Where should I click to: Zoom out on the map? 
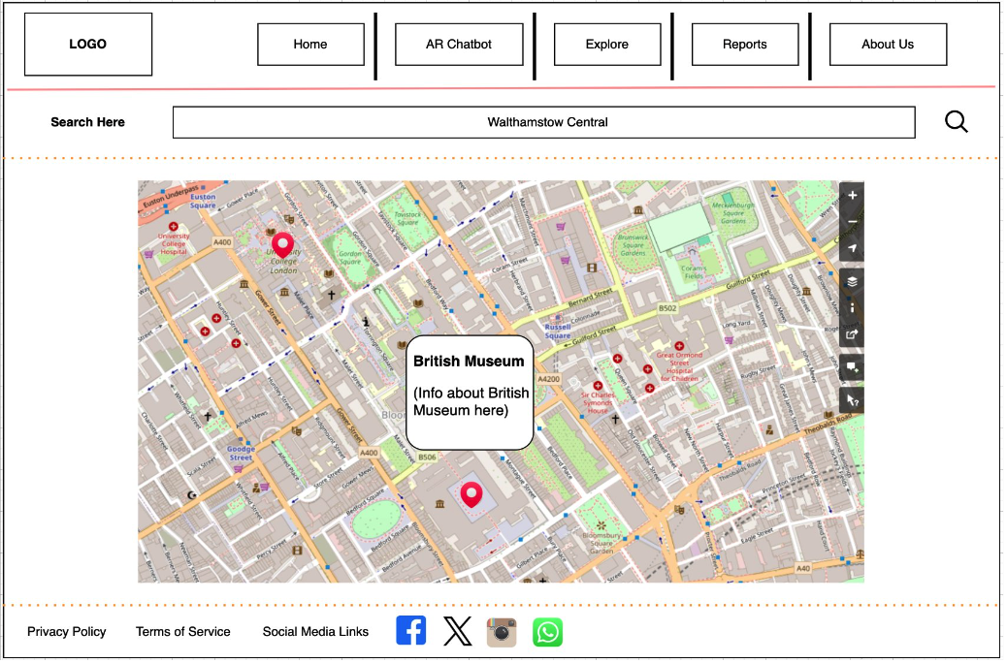click(852, 222)
